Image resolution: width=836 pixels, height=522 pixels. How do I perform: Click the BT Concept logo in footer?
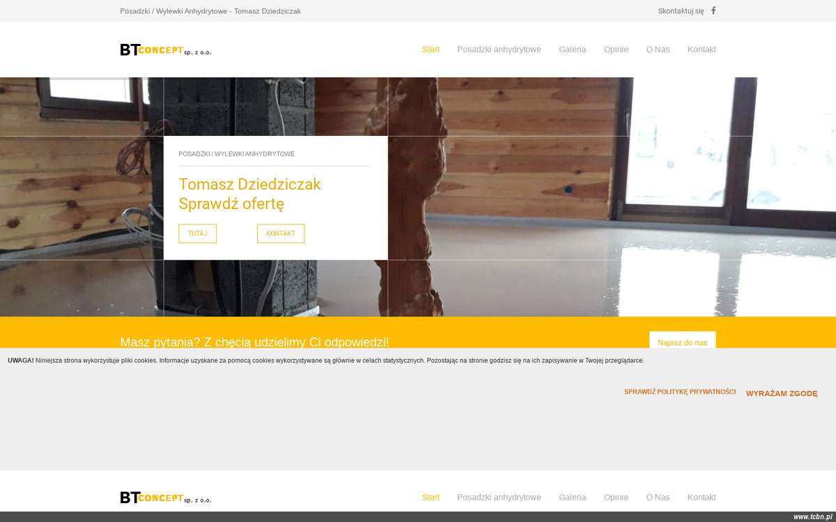click(x=166, y=498)
